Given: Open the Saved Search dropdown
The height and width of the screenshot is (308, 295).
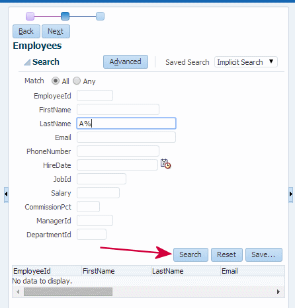Looking at the screenshot, I should click(x=246, y=62).
